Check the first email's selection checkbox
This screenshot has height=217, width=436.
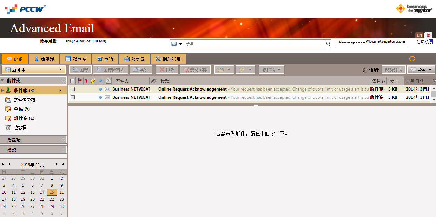72,89
